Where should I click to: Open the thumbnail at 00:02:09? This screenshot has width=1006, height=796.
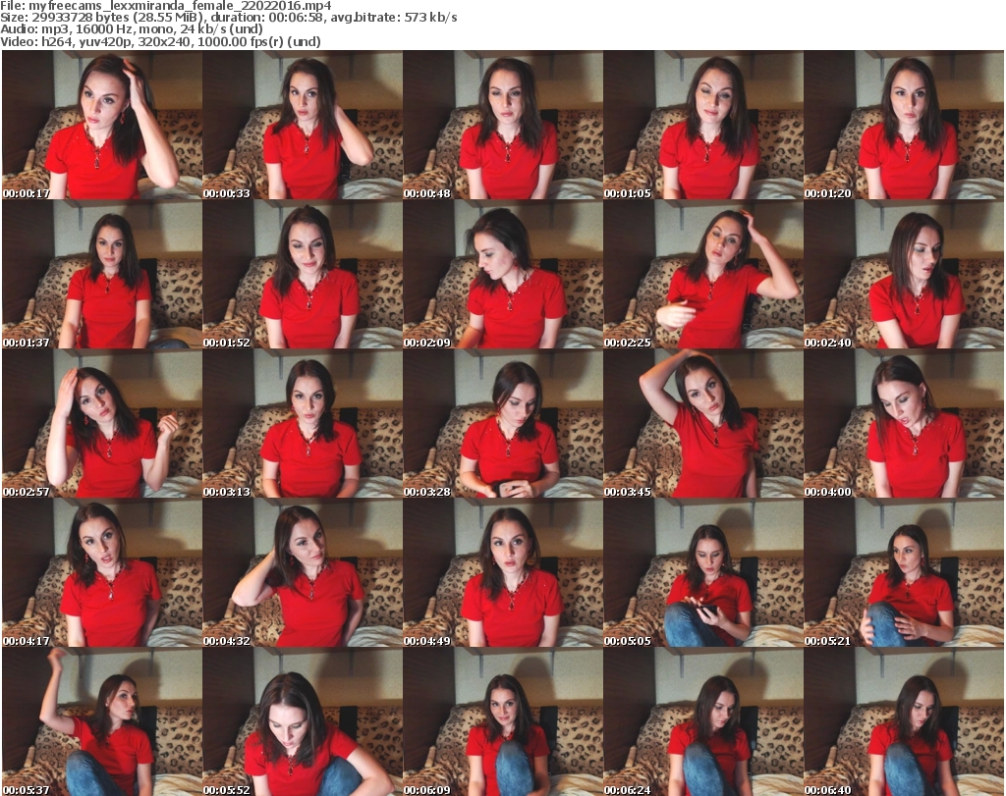click(503, 274)
